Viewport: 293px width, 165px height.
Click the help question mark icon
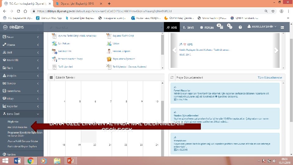(240, 27)
